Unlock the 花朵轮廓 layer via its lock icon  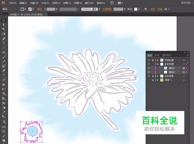pos(153,60)
